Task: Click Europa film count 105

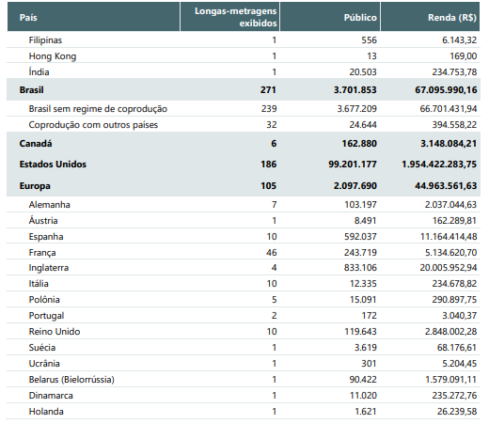Action: click(268, 186)
